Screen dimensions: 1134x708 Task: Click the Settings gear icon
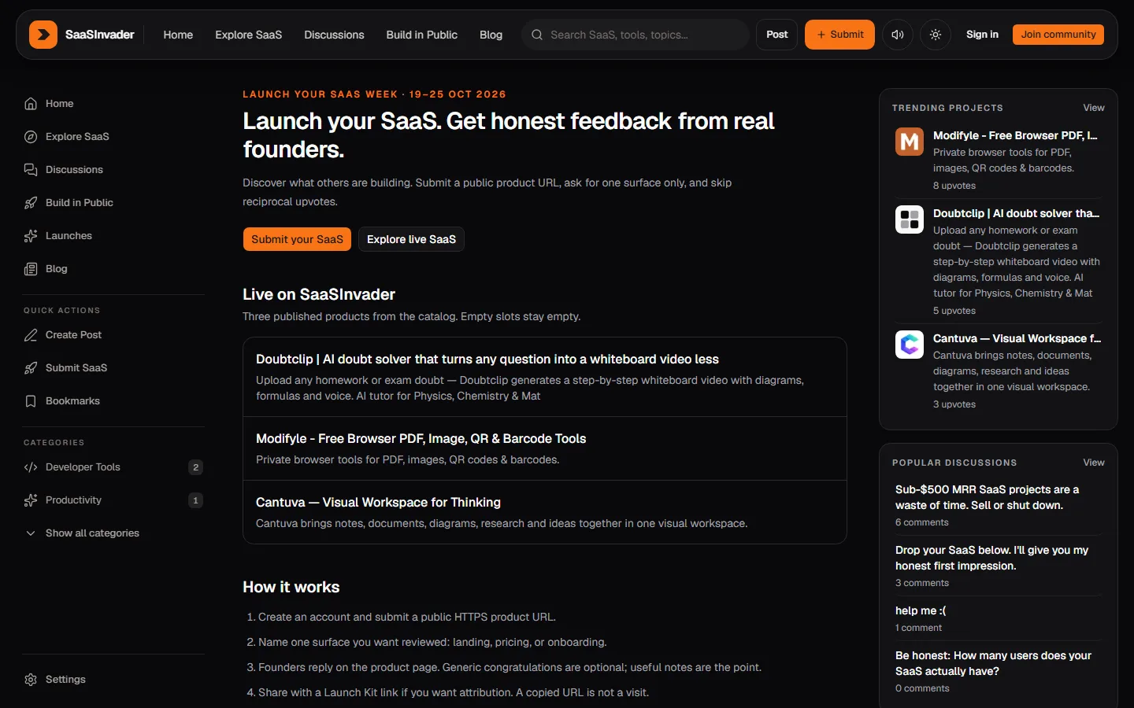pos(31,680)
